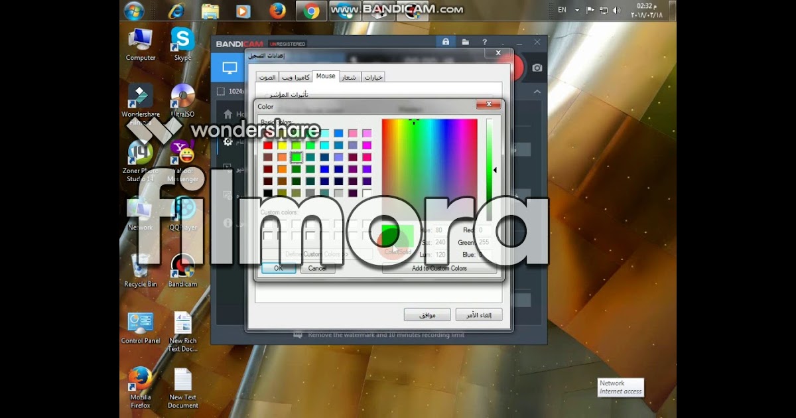Switch to the شعار tab
Image resolution: width=796 pixels, height=418 pixels.
point(350,77)
